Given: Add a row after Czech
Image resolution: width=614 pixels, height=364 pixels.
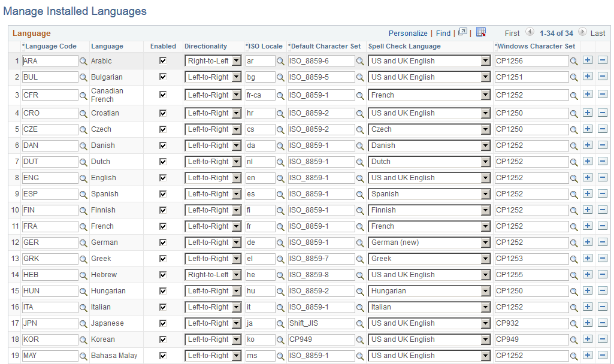Looking at the screenshot, I should 588,129.
